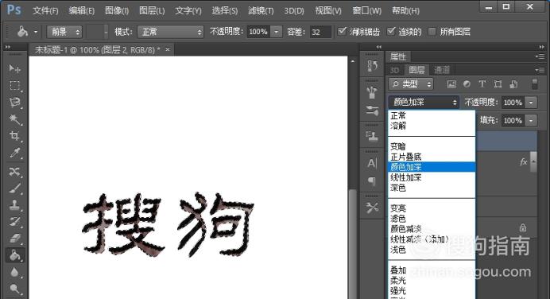Select the Blur tool
550x299 pixels.
14,272
